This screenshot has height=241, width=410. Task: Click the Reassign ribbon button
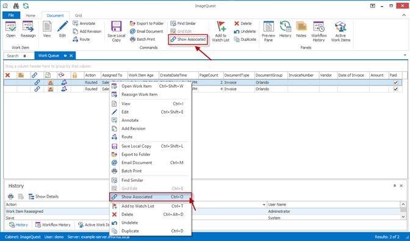coord(28,29)
